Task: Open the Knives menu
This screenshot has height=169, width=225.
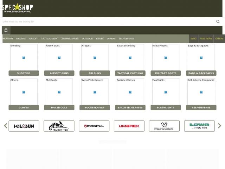Action: [x=100, y=38]
